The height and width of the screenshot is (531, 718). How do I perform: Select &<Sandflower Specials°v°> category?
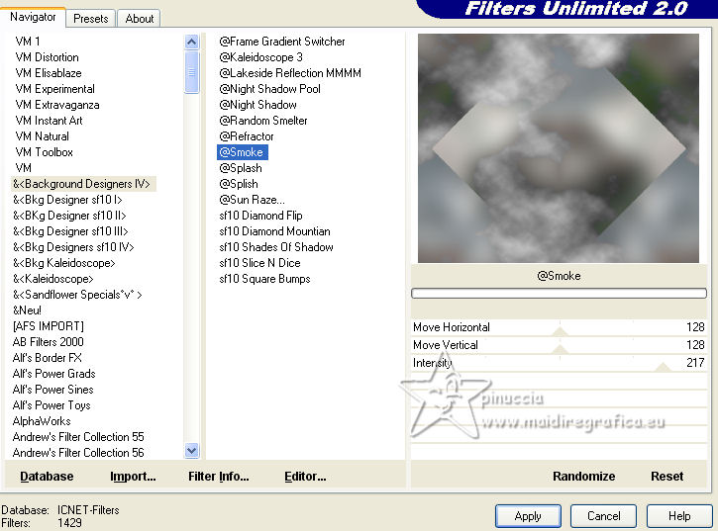click(x=77, y=295)
